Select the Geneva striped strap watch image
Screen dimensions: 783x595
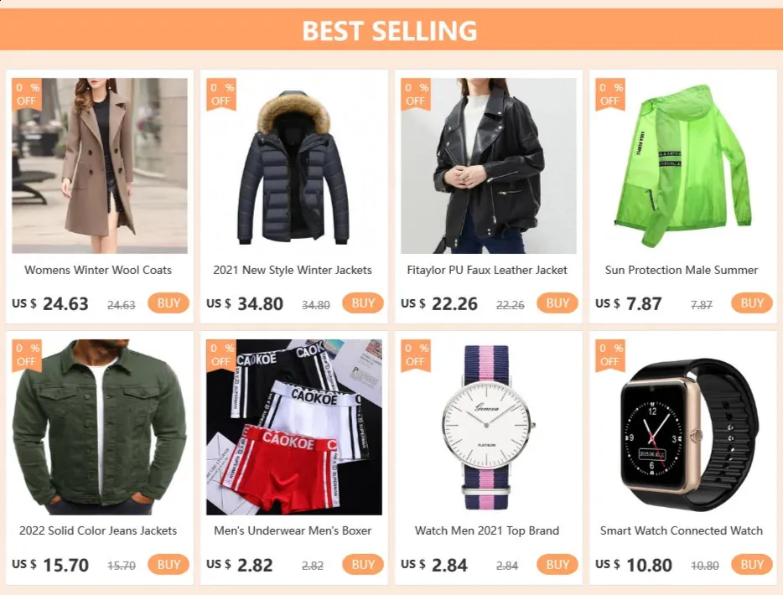click(x=489, y=427)
